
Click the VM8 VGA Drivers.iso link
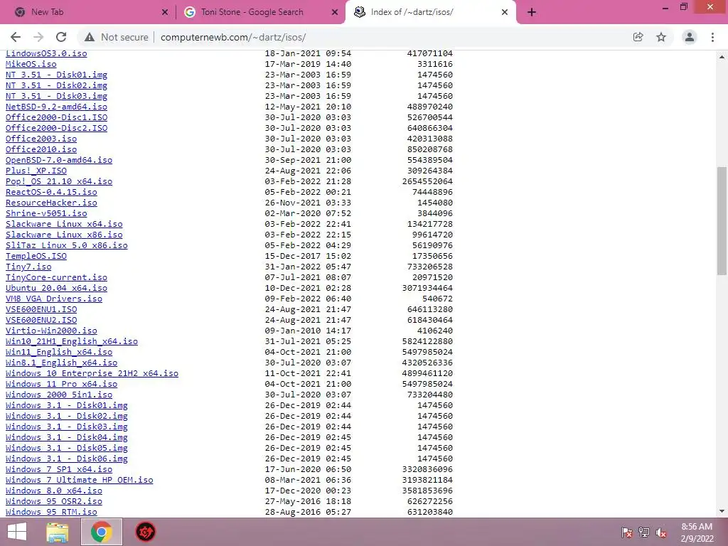tap(54, 299)
